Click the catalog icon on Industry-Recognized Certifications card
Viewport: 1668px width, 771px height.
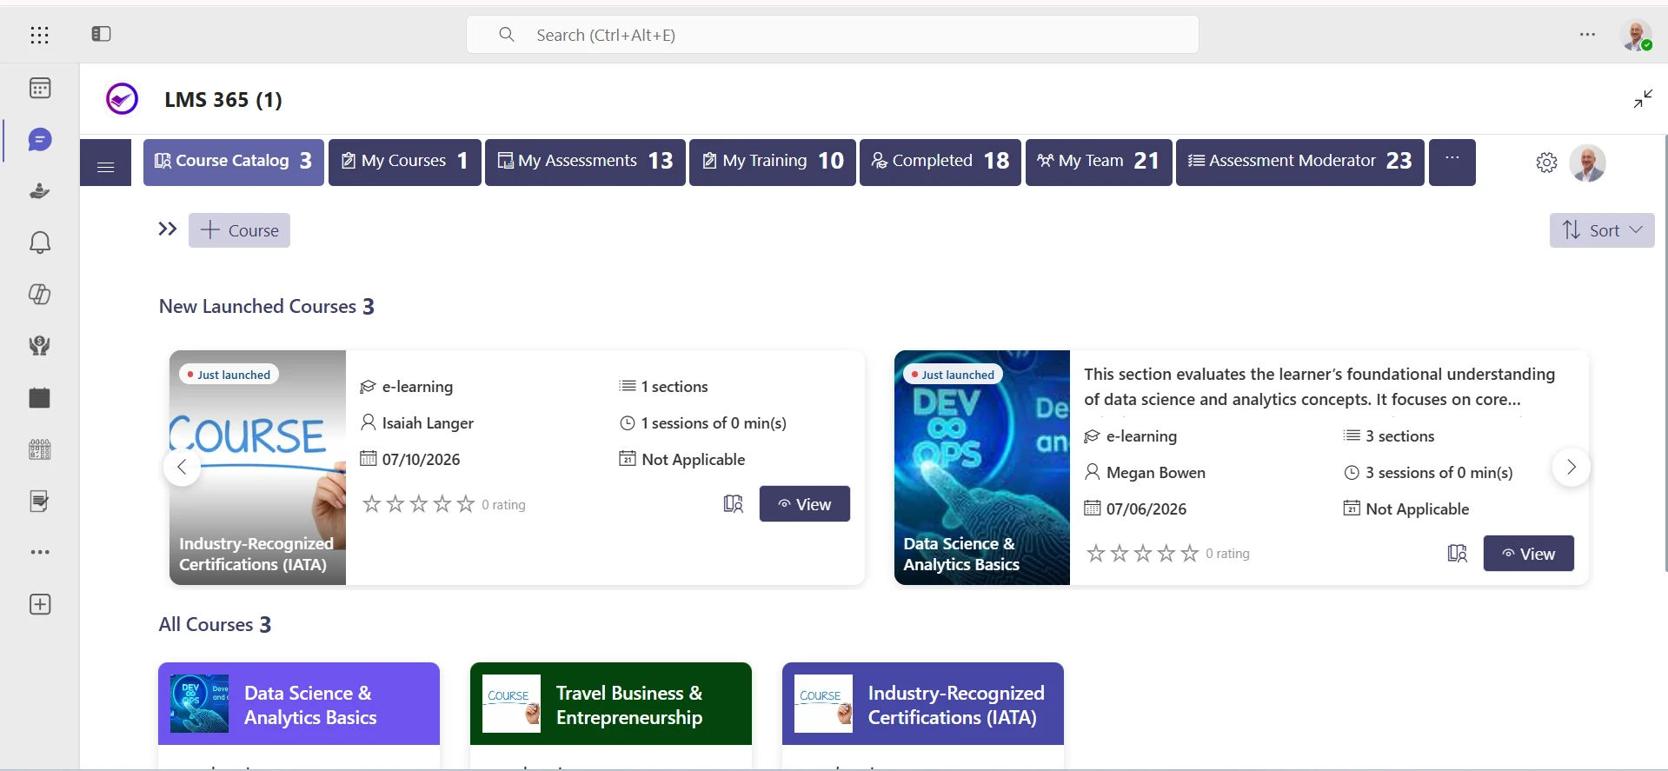click(734, 504)
